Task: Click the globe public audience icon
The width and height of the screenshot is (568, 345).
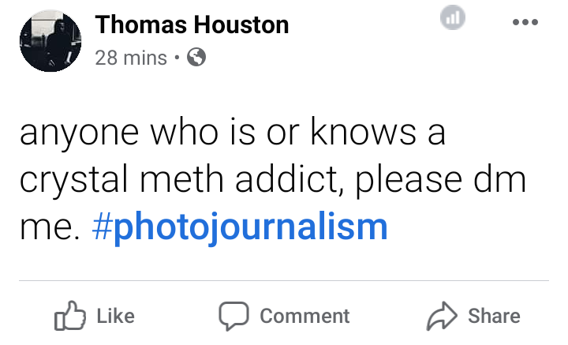Action: click(197, 58)
